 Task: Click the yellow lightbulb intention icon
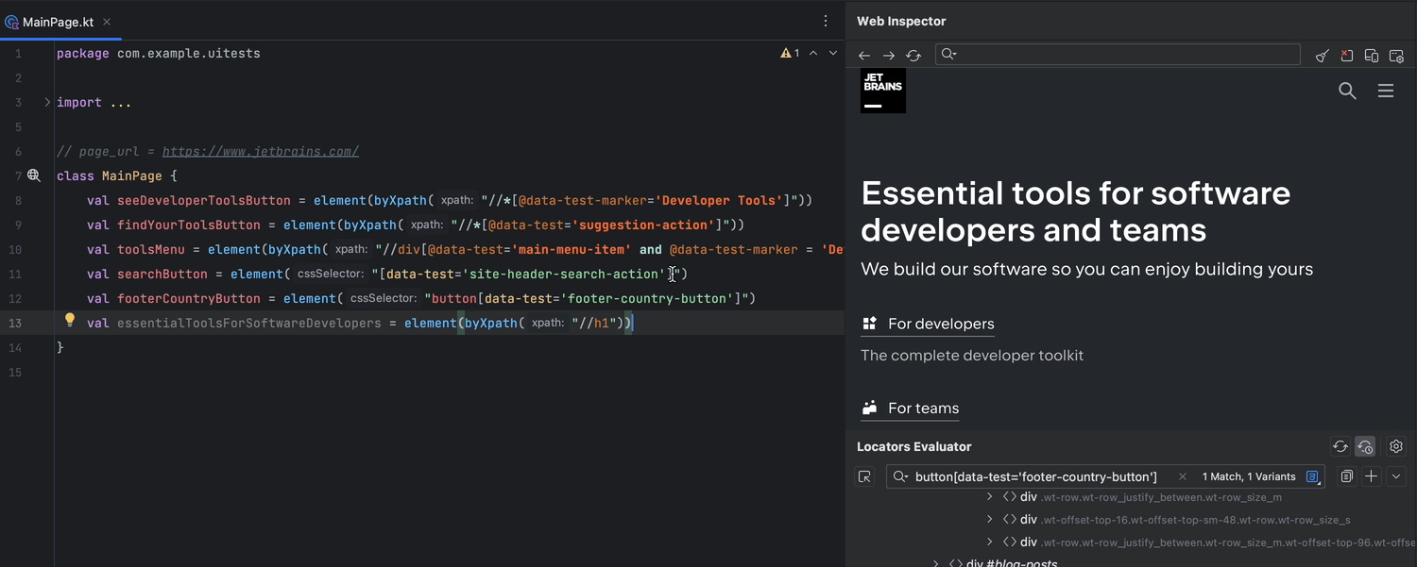[69, 321]
